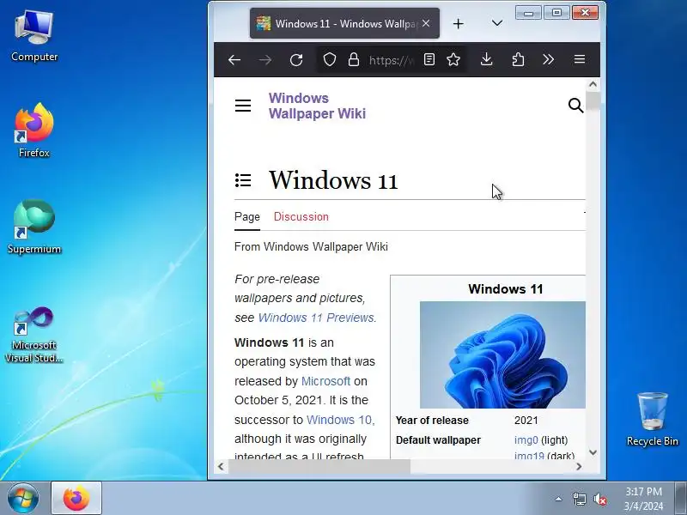Open a new tab with the plus button
This screenshot has height=515, width=687.
459,24
